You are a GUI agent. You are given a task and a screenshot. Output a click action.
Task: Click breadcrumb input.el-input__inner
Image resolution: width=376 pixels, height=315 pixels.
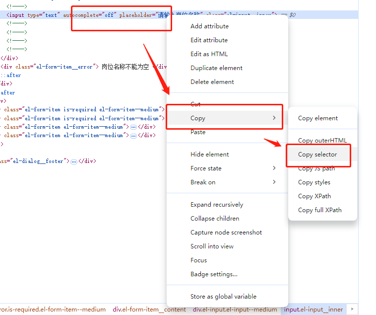pos(313,309)
